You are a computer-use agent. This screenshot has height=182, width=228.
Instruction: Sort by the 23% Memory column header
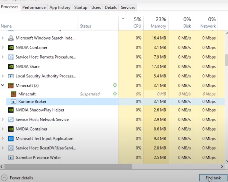pyautogui.click(x=156, y=23)
